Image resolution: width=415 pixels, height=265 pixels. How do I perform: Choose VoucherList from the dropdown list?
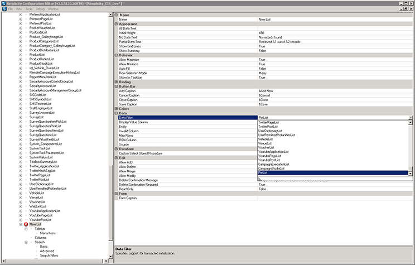pyautogui.click(x=266, y=147)
